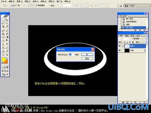Screen dimensions: 151x113
Task: Open tool preset picker arrow
Action: point(7,6)
